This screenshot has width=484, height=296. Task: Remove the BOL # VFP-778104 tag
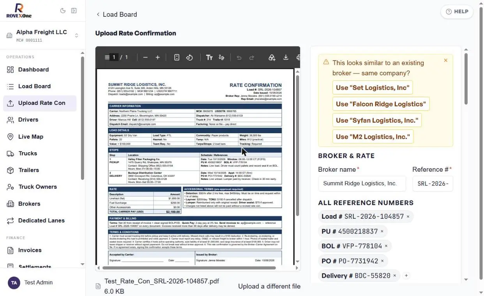pos(386,246)
